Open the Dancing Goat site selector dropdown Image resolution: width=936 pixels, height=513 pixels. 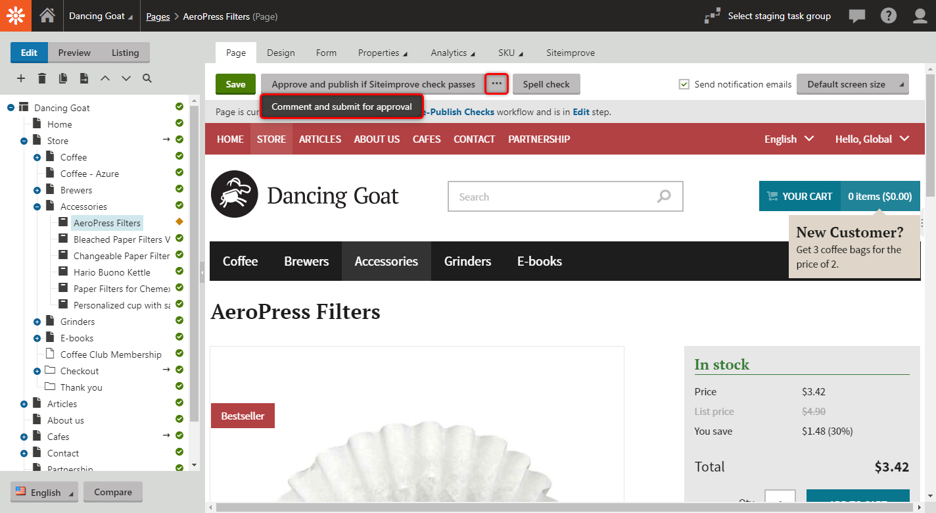(101, 16)
